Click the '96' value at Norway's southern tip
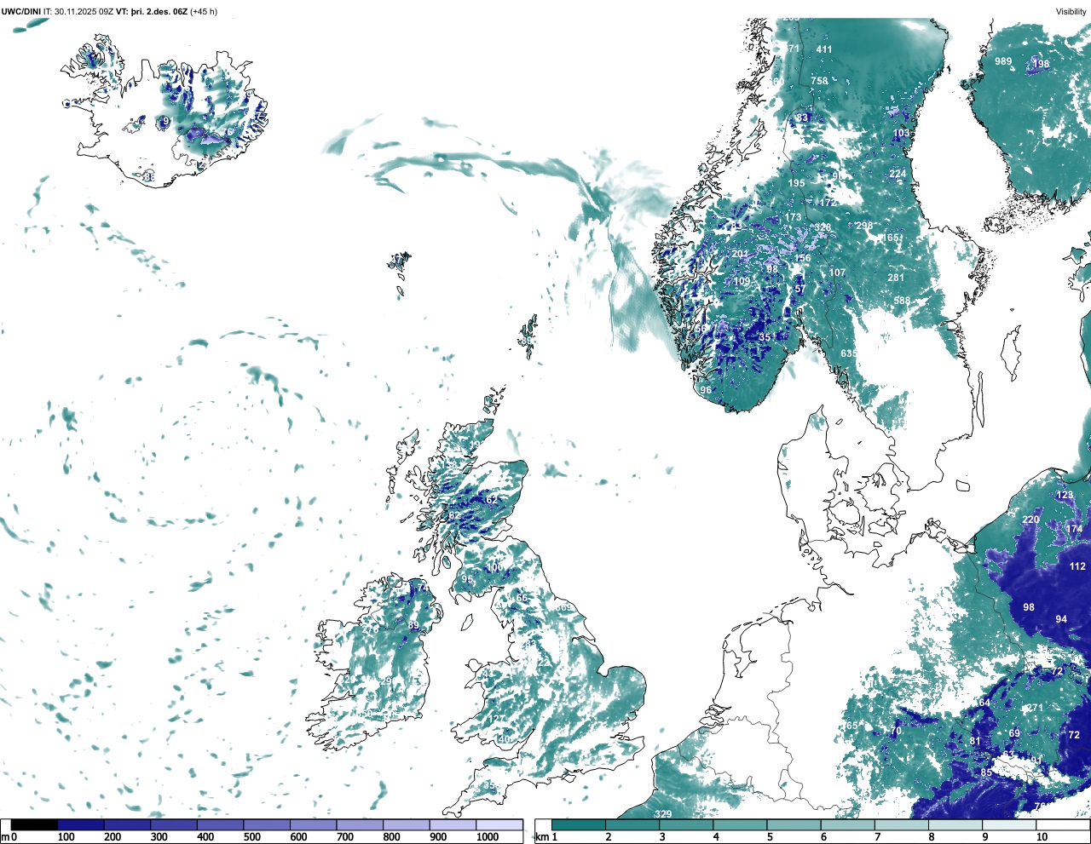 click(x=706, y=390)
